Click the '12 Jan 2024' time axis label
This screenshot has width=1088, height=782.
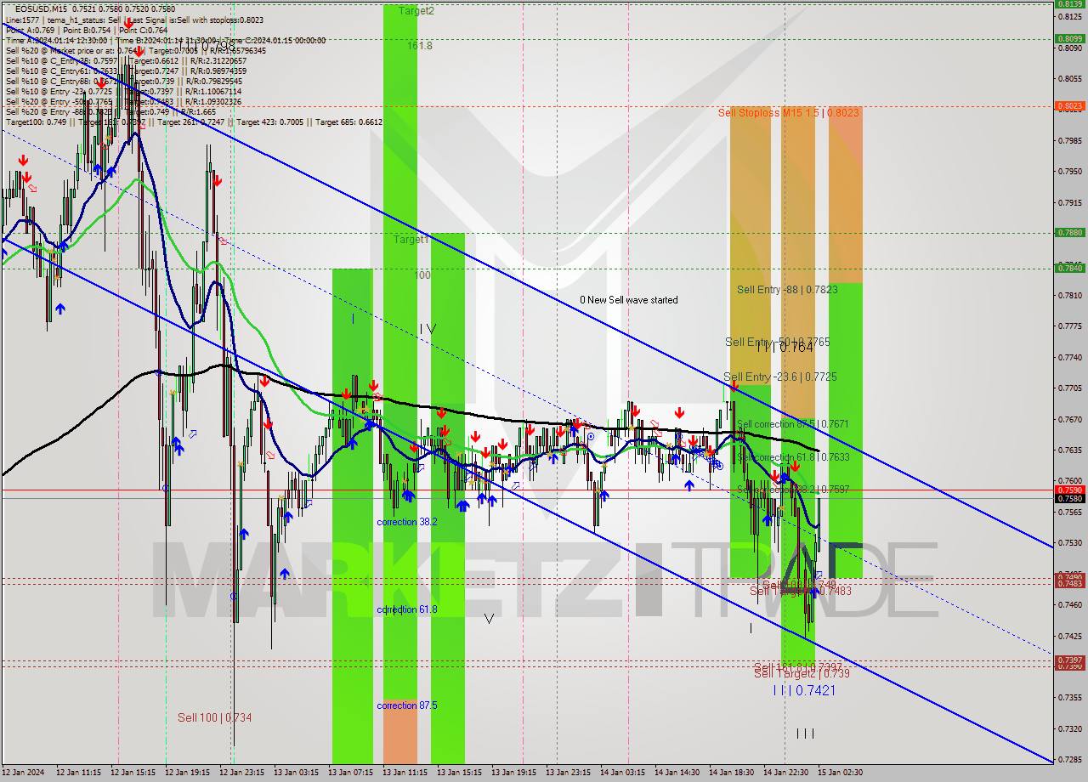[x=25, y=773]
